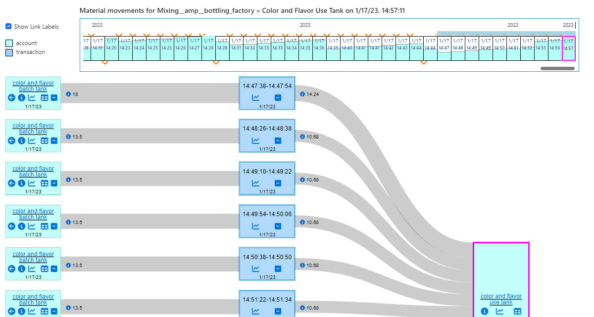Viewport: 594px width, 317px height.
Task: Open table view for color and flavor use tank
Action: [517, 311]
